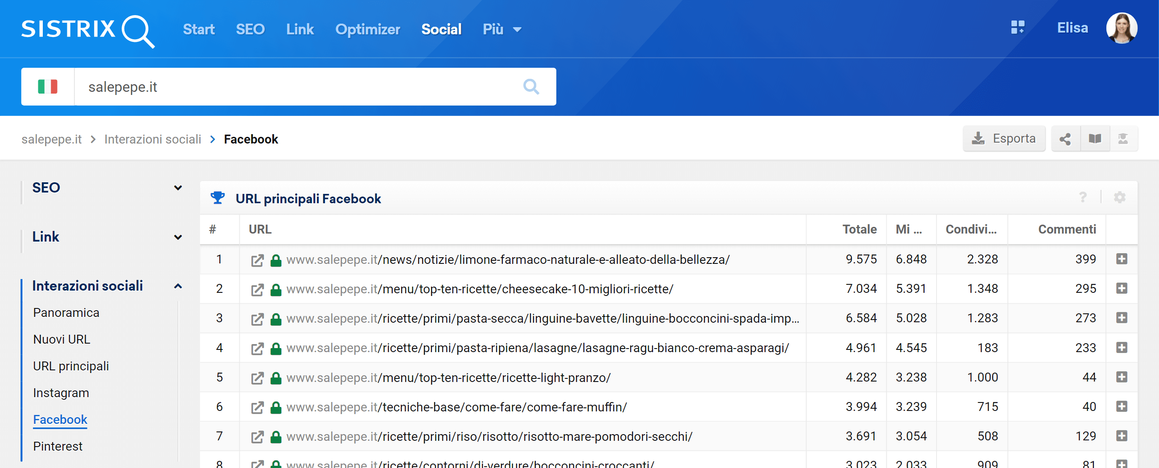Viewport: 1159px width, 468px height.
Task: Open come-fare-muffin external link icon
Action: click(257, 407)
